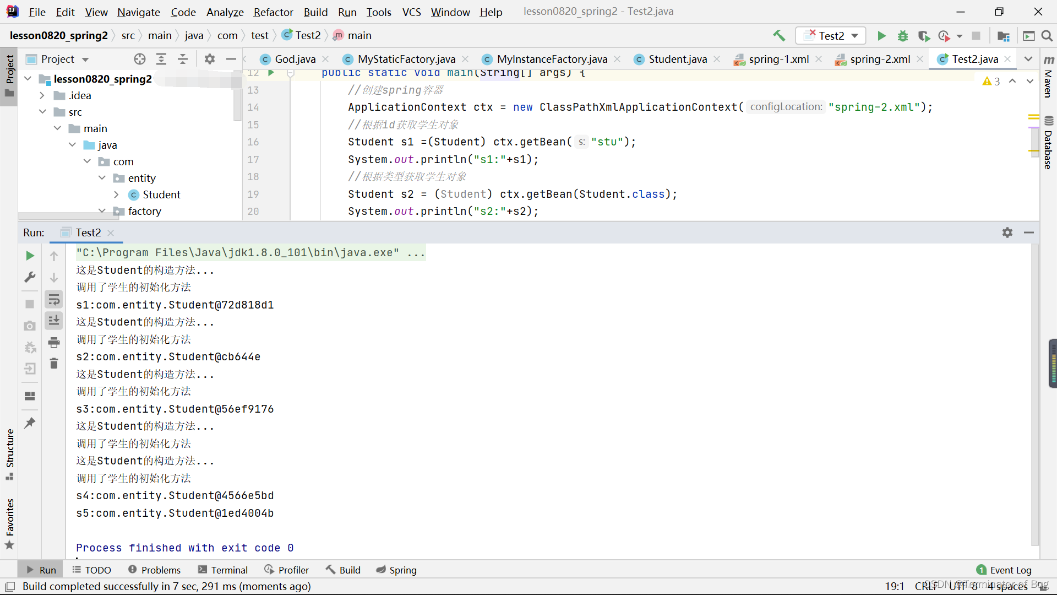Toggle Scroll to End in console
This screenshot has width=1057, height=595.
(54, 321)
